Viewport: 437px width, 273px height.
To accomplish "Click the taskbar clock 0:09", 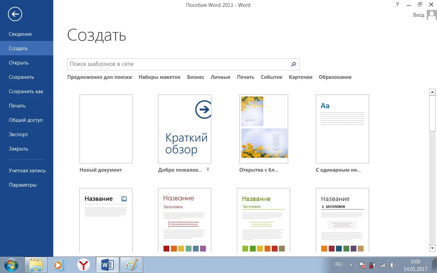I will click(415, 262).
